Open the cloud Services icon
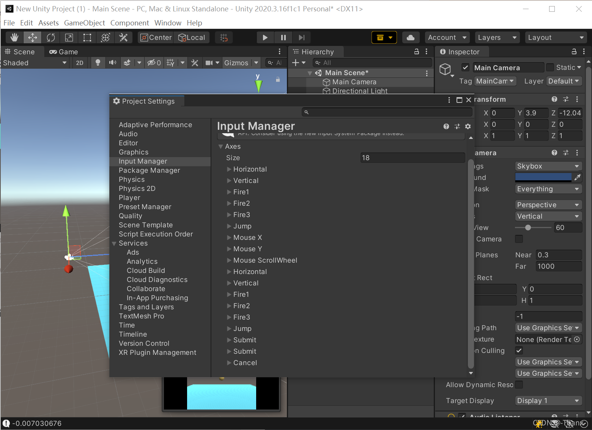Image resolution: width=592 pixels, height=430 pixels. tap(411, 38)
